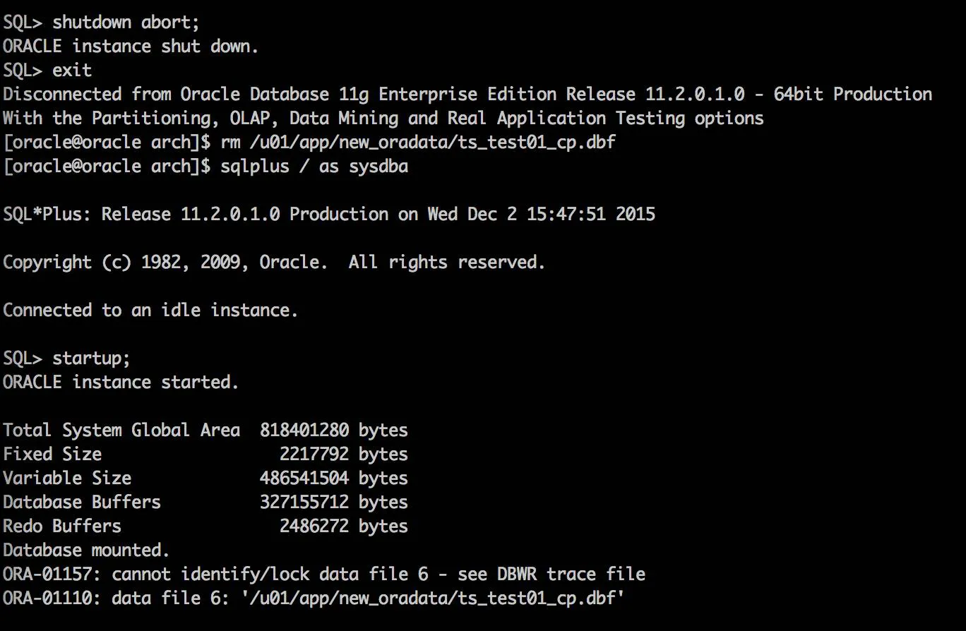966x631 pixels.
Task: Click the ORA-01157 error message line
Action: [x=323, y=574]
